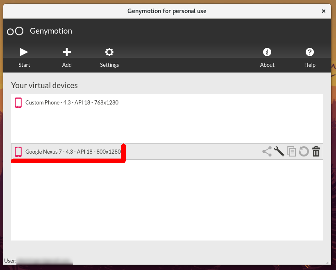Open Nexus 7 settings wrench icon
Image resolution: width=336 pixels, height=270 pixels.
(x=279, y=152)
